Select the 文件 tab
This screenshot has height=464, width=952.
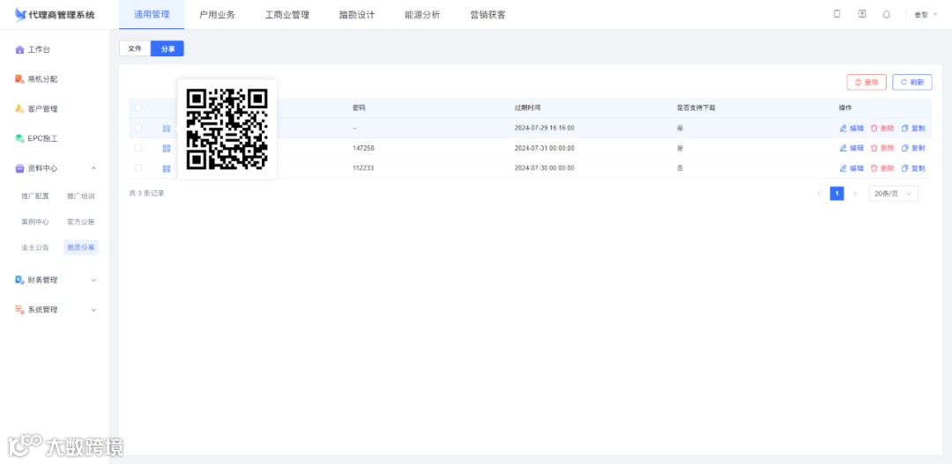[x=135, y=48]
